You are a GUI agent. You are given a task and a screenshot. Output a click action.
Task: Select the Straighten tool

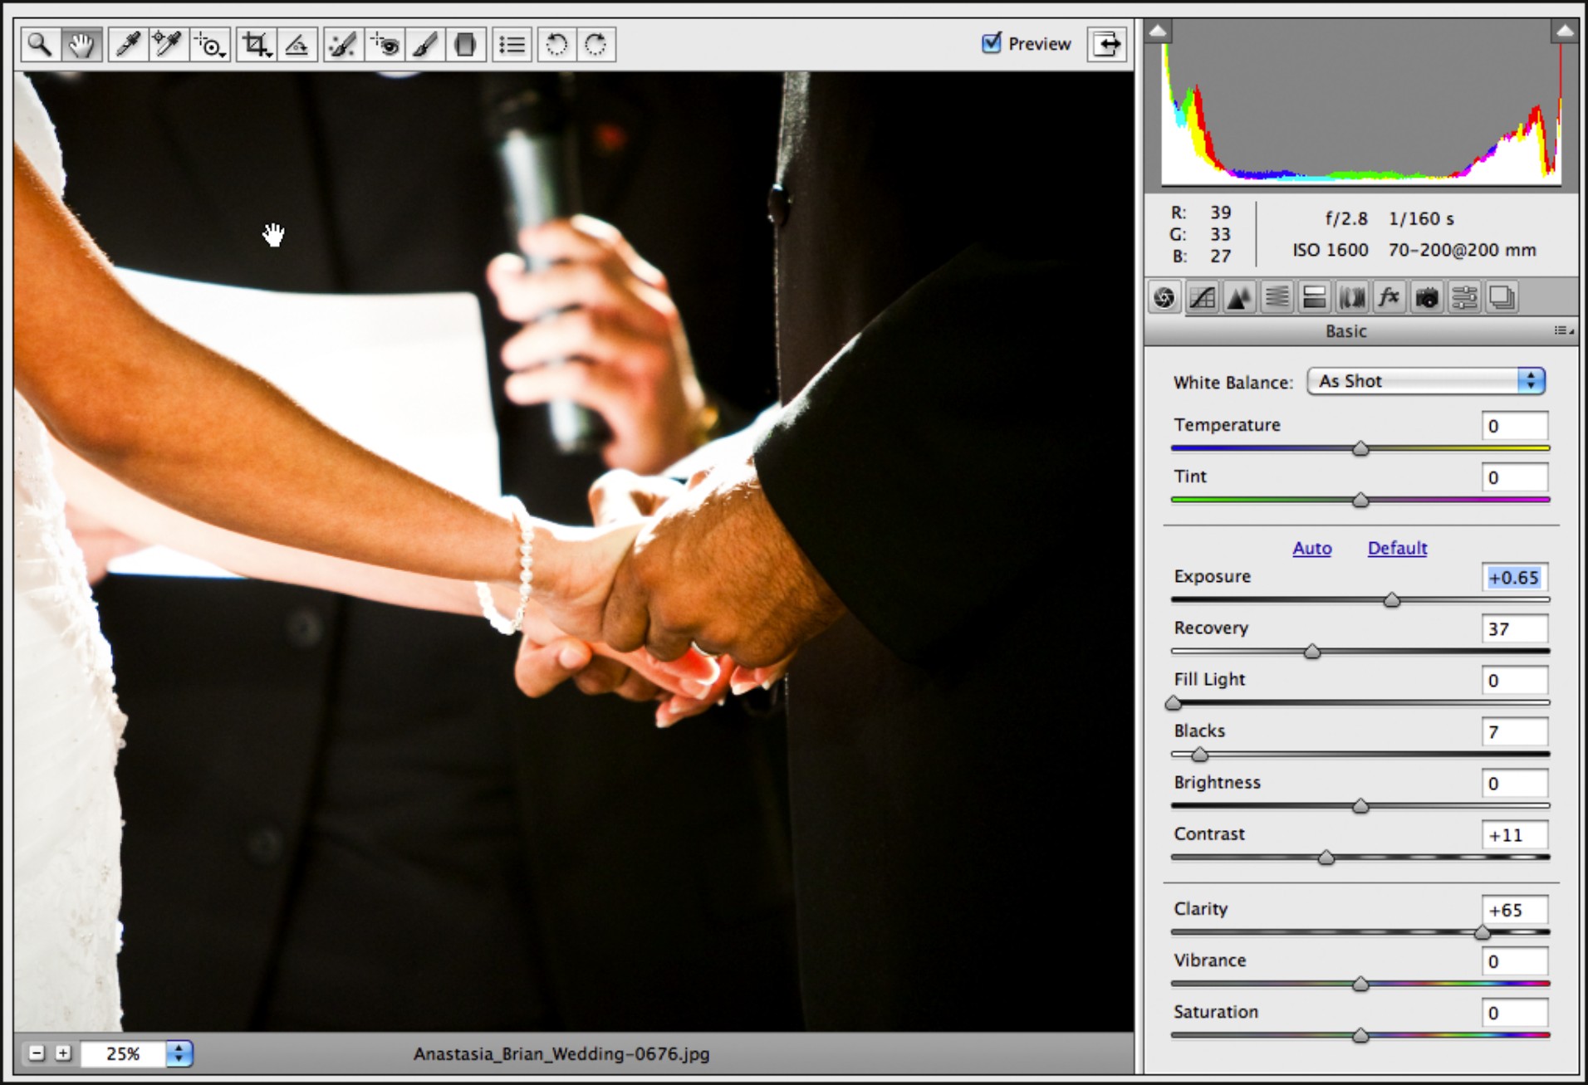coord(297,44)
